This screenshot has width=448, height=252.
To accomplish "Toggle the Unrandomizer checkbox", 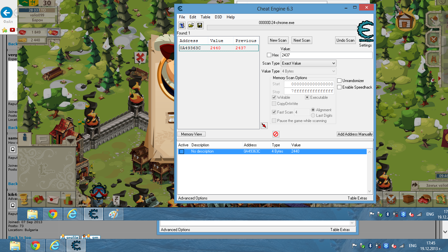I will (339, 80).
